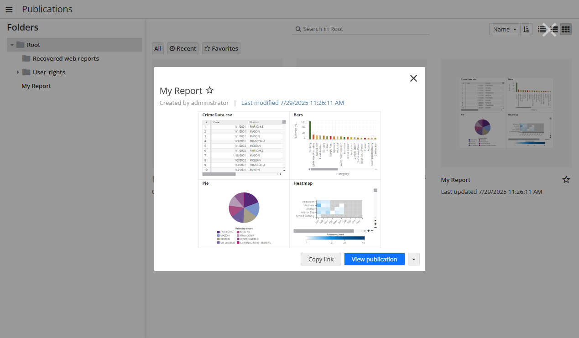Image resolution: width=579 pixels, height=338 pixels.
Task: Click the Search in Root field
Action: 360,29
